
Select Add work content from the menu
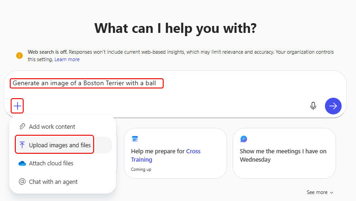pyautogui.click(x=52, y=126)
